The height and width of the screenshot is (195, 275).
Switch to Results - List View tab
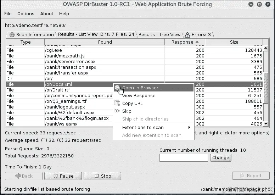click(x=96, y=34)
